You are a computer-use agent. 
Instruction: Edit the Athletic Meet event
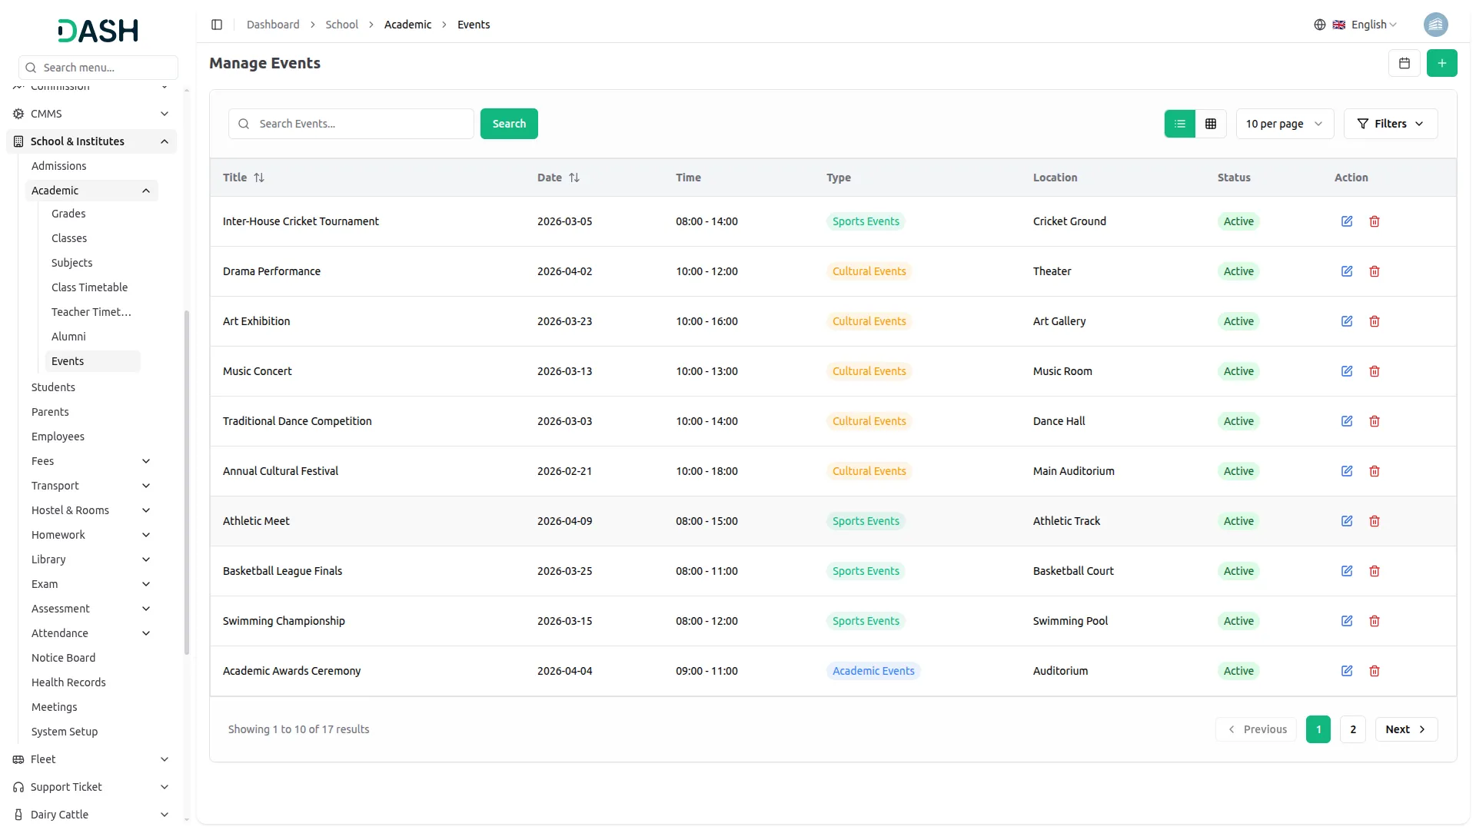pos(1346,521)
